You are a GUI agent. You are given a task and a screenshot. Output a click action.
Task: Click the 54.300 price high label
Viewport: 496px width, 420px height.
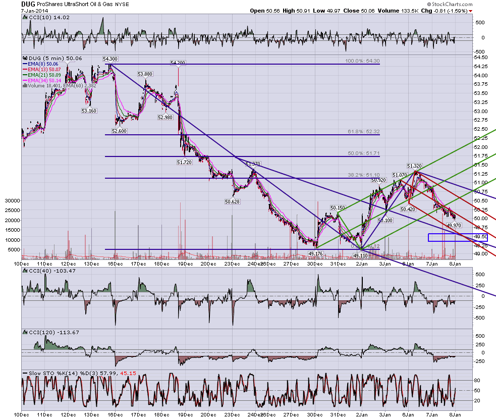pyautogui.click(x=110, y=59)
